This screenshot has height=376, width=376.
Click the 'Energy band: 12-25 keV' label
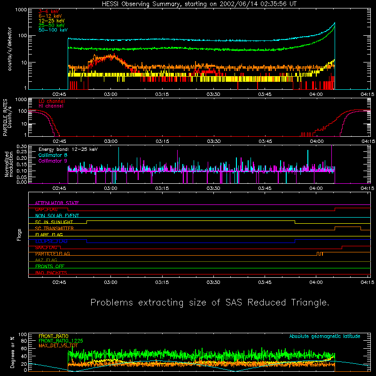click(x=68, y=149)
